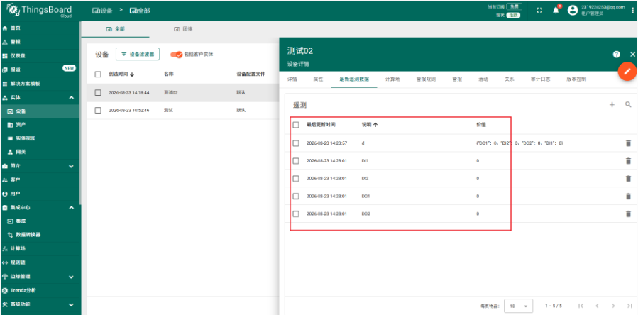Toggle 包括客户实体 switch
The image size is (638, 315).
(x=175, y=54)
